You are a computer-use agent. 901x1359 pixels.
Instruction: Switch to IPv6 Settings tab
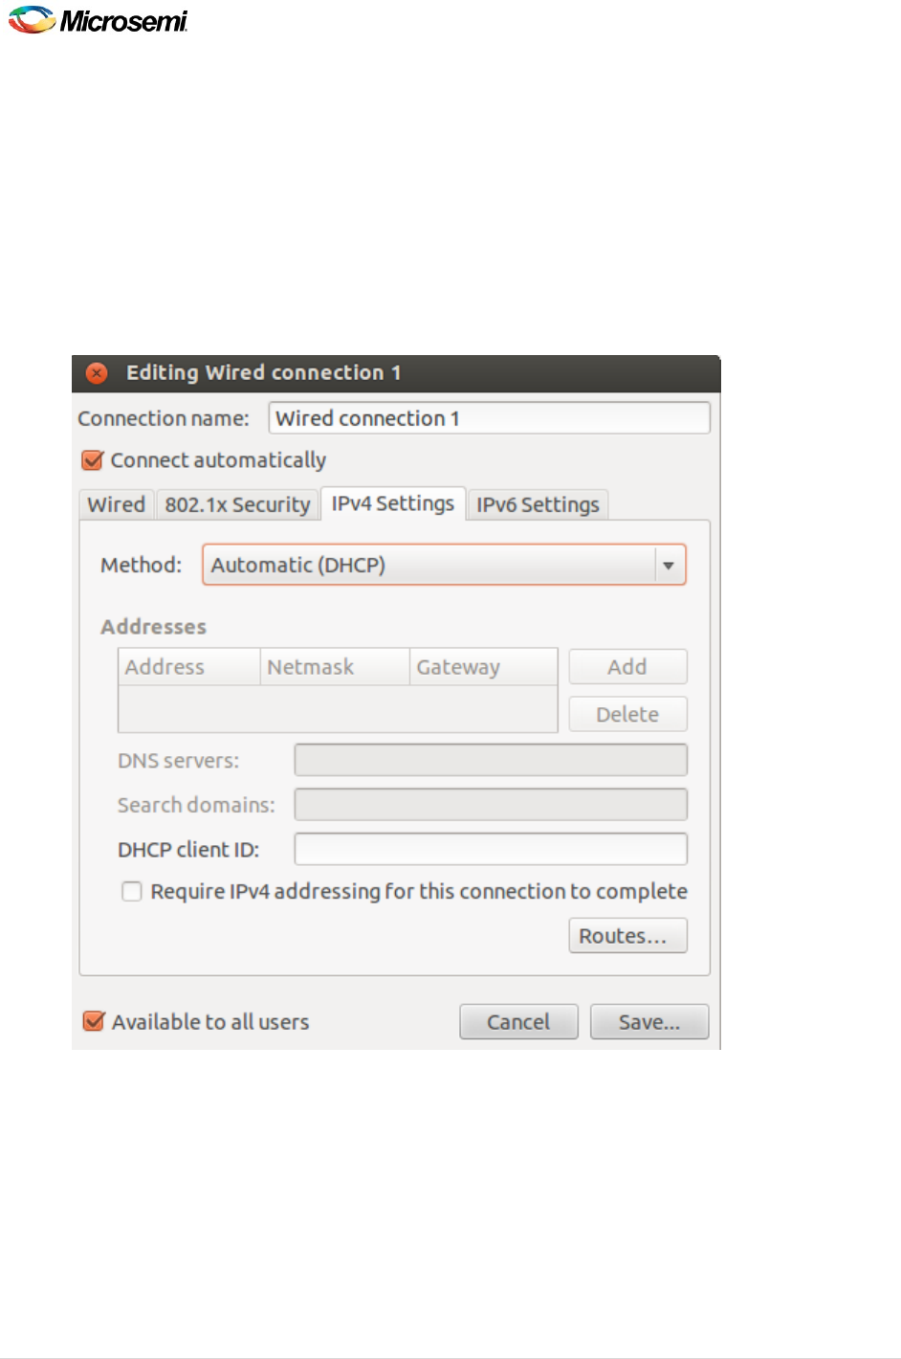538,504
